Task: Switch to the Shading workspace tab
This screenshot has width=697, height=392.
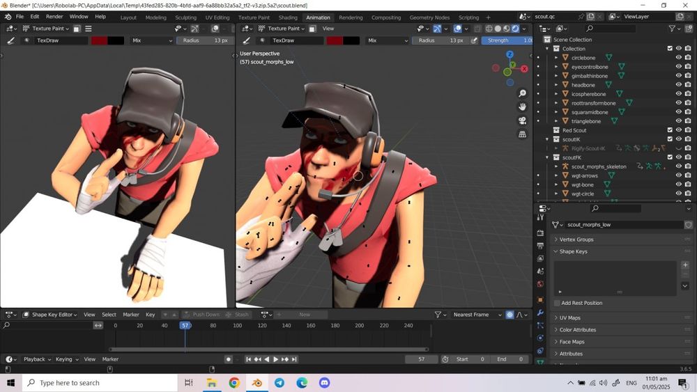Action: [287, 17]
